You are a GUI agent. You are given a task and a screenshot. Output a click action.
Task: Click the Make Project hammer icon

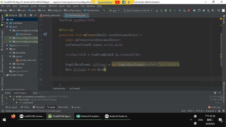(104, 10)
